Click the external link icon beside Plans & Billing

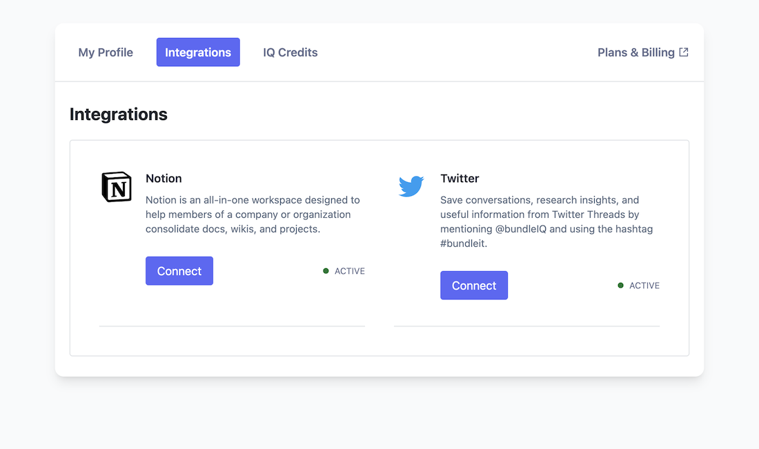click(x=684, y=52)
